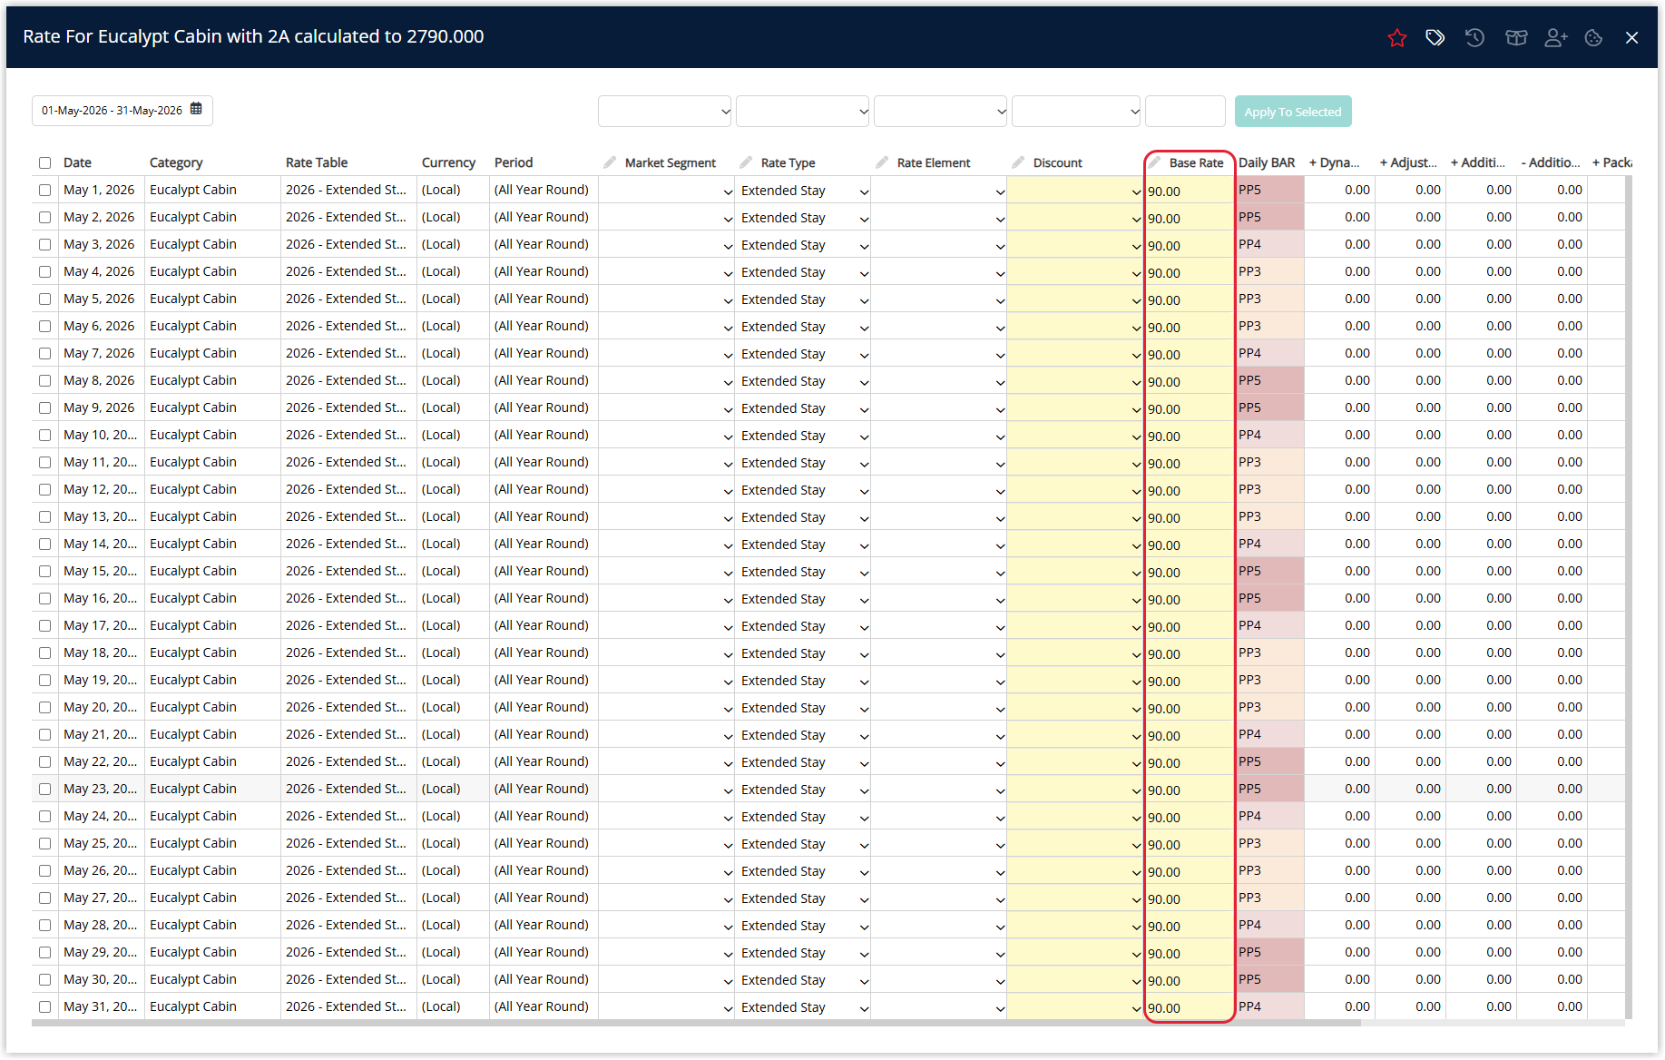Click the horizontal scrollbar at table bottom
The width and height of the screenshot is (1665, 1060).
tap(696, 1023)
